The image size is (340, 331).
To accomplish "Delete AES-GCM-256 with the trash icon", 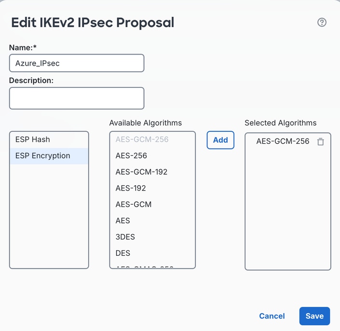I will point(321,142).
